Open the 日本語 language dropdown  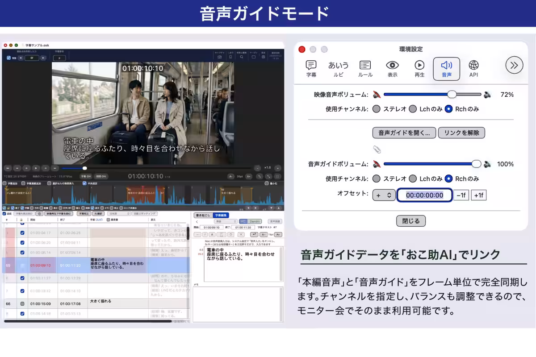(119, 214)
